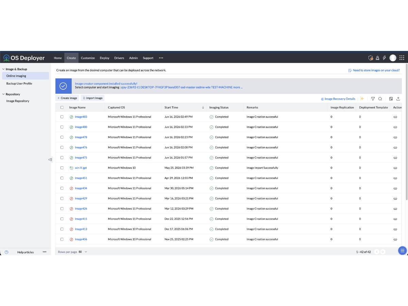408x306 pixels.
Task: Collapse the Image & Backup section
Action: tap(3, 69)
